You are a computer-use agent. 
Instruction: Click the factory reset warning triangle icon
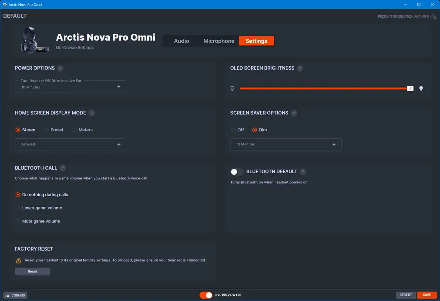pyautogui.click(x=18, y=261)
